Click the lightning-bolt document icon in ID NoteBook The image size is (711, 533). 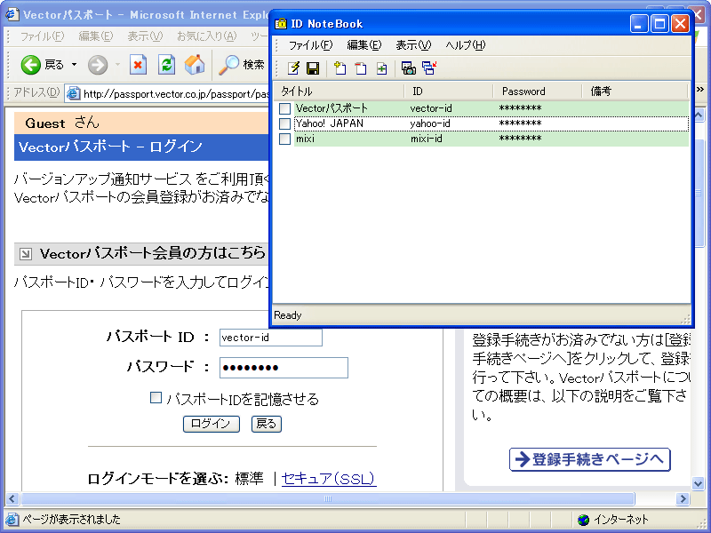click(x=293, y=68)
